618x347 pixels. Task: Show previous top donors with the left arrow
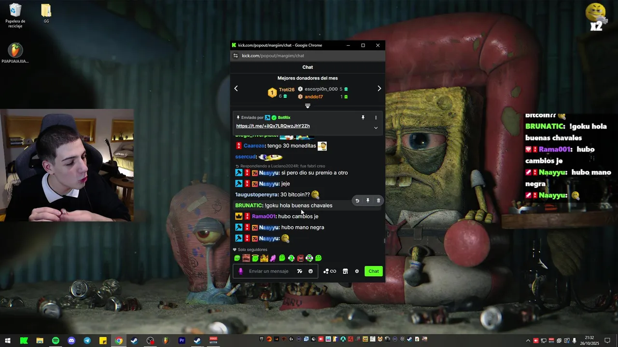pyautogui.click(x=236, y=89)
